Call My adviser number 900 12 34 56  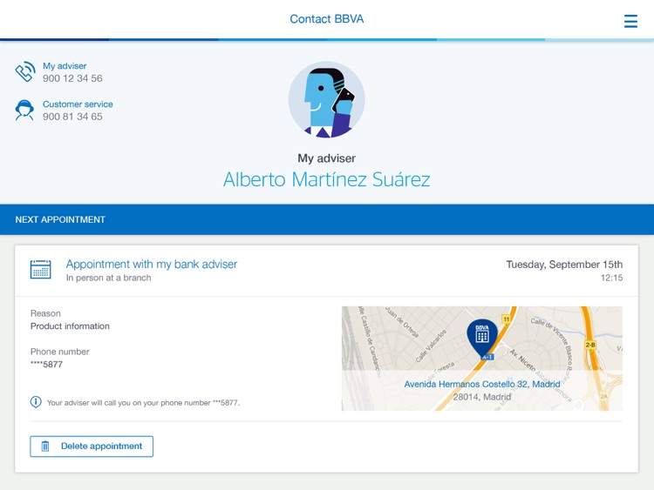(x=72, y=78)
